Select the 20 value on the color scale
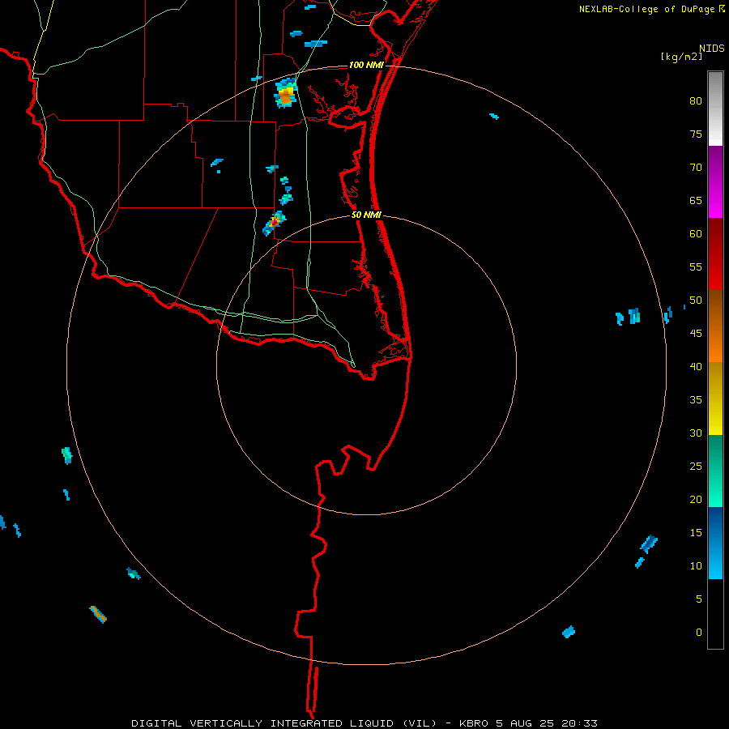The width and height of the screenshot is (729, 729). point(696,499)
